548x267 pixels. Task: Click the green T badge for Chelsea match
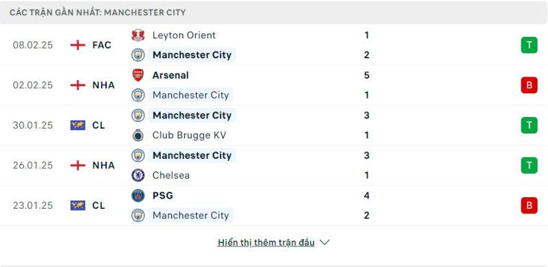pyautogui.click(x=529, y=165)
